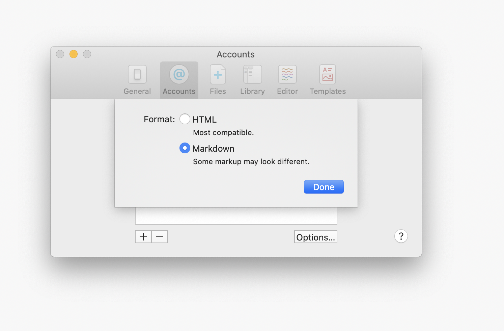Image resolution: width=504 pixels, height=331 pixels.
Task: Open the General preferences pane
Action: (137, 80)
